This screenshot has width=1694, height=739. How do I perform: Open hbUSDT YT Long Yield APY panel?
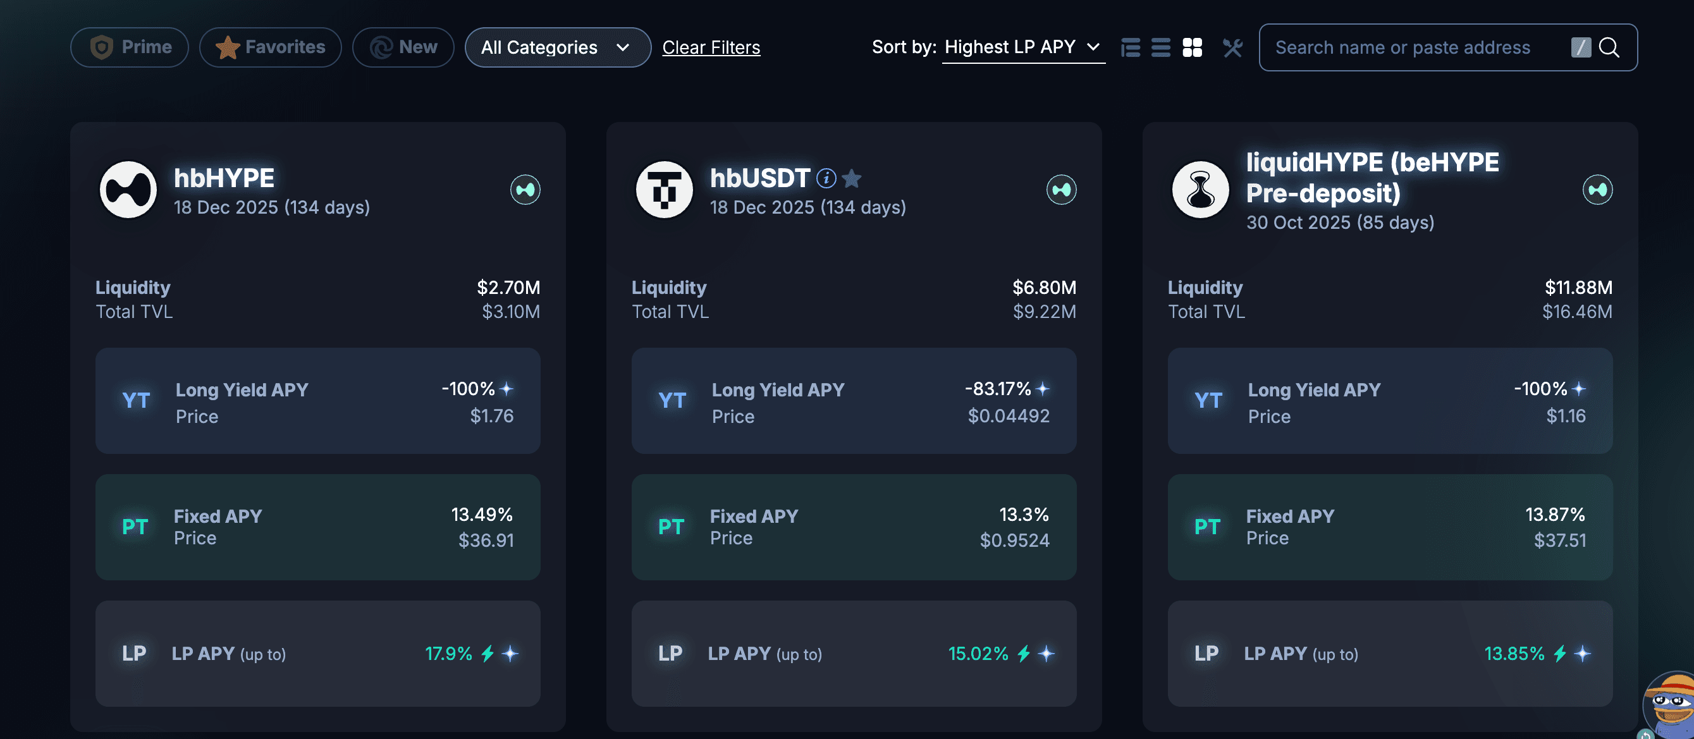(854, 401)
